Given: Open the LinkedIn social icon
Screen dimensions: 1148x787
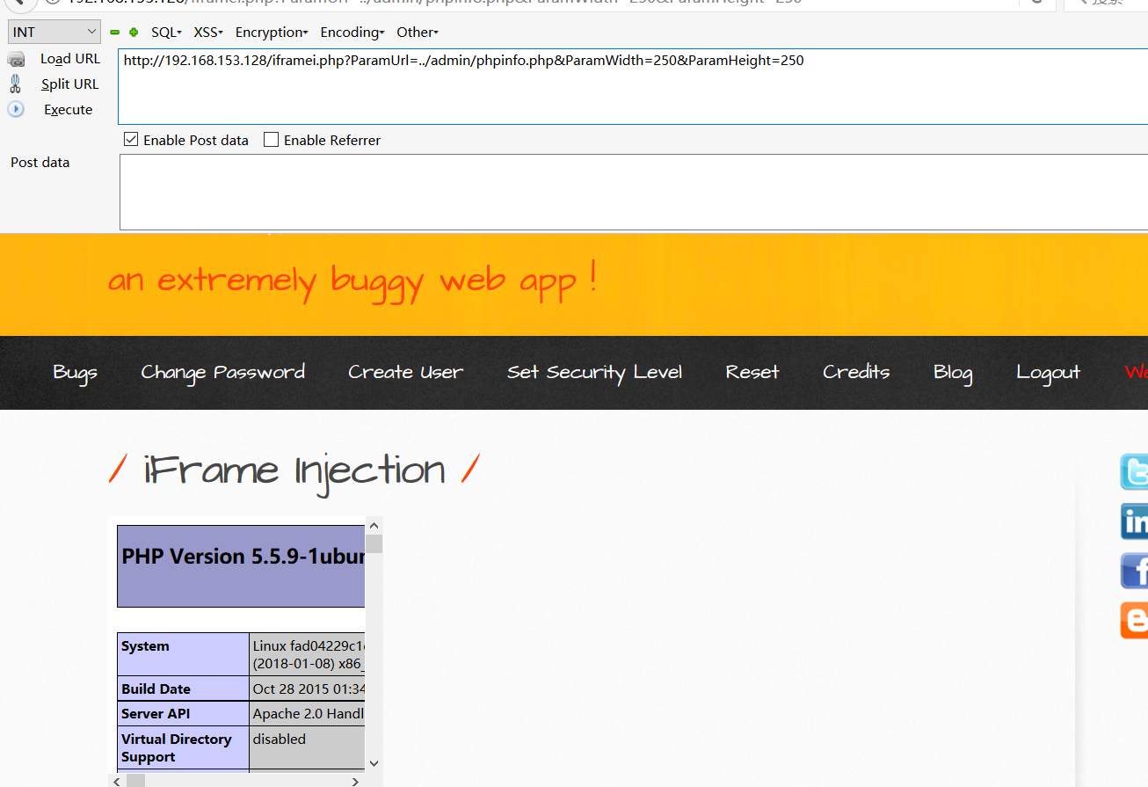Looking at the screenshot, I should (x=1134, y=521).
